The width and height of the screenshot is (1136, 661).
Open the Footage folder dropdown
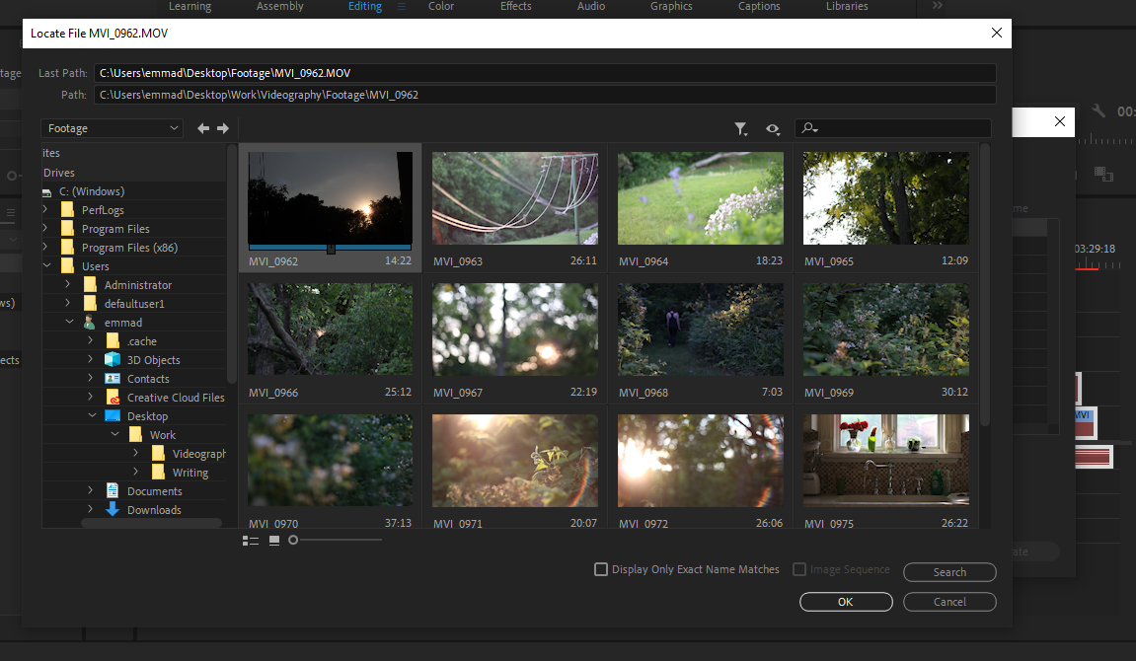[113, 128]
